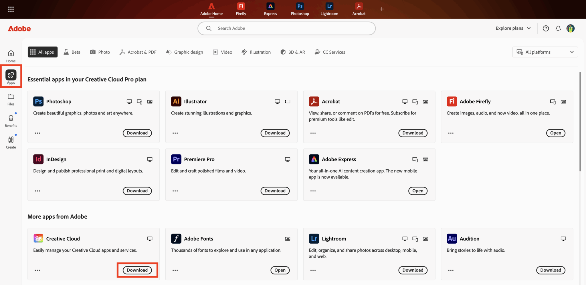Click inside the Search Adobe field

coord(286,28)
